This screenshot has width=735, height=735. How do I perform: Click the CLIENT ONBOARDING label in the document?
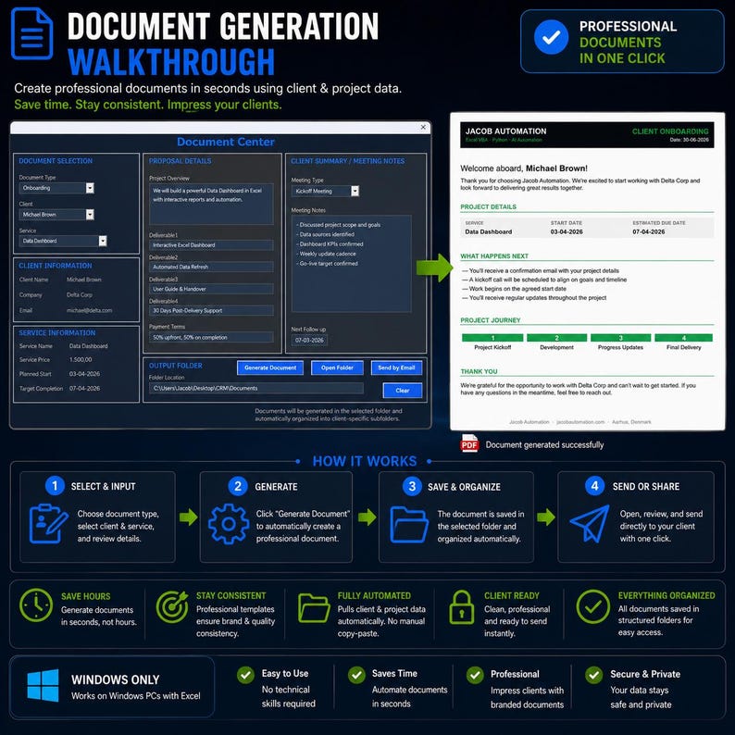click(670, 131)
